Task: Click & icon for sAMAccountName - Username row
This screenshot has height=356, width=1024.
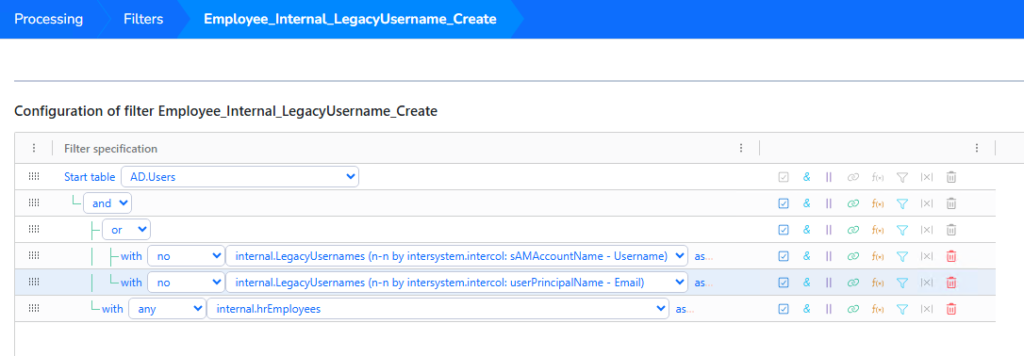Action: [806, 256]
